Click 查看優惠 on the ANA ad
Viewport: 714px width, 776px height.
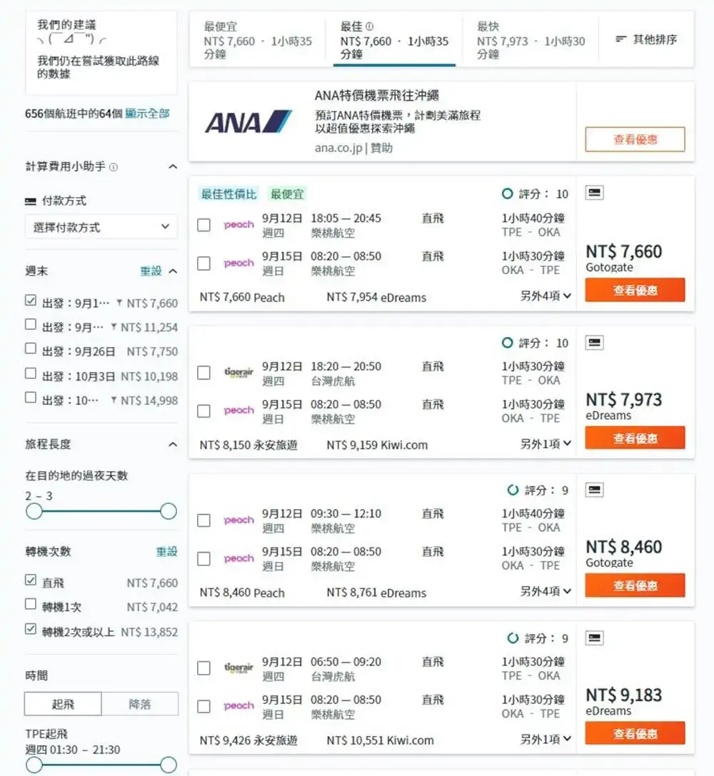click(x=635, y=139)
